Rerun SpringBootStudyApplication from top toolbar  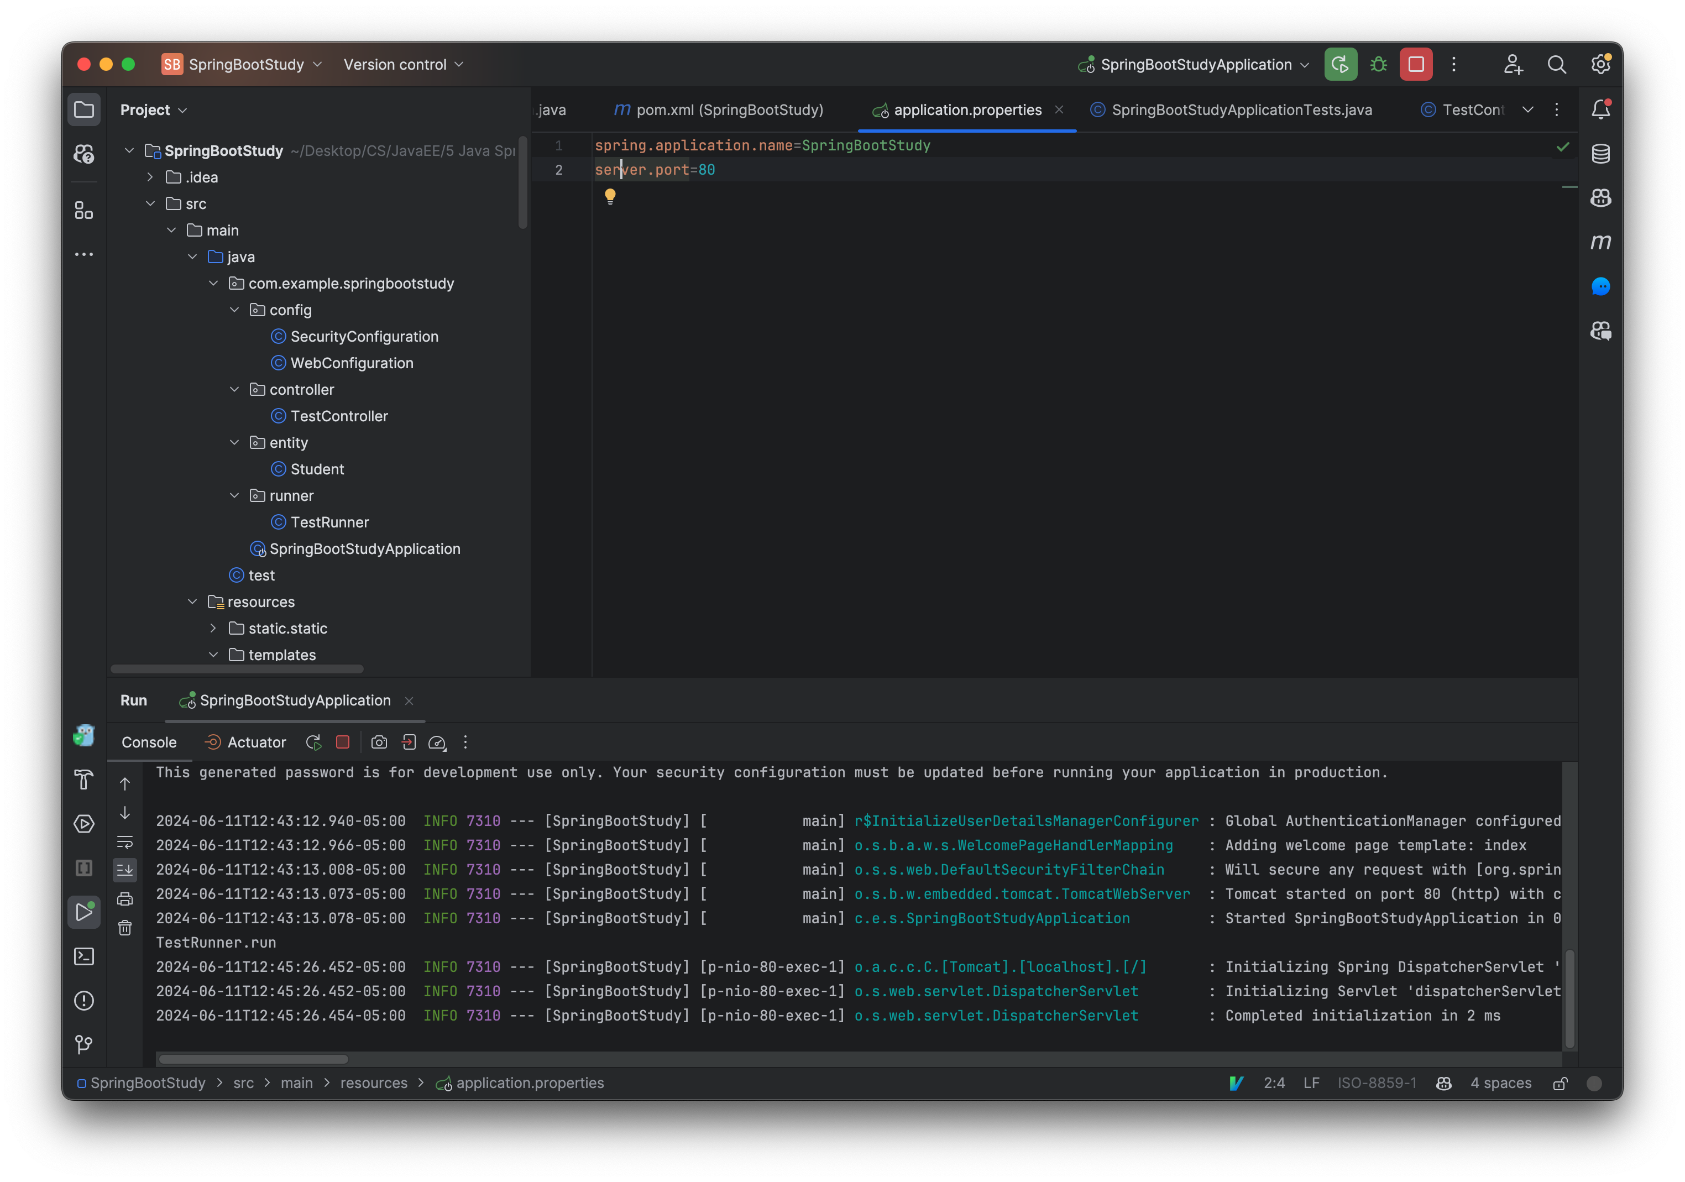pos(1340,65)
